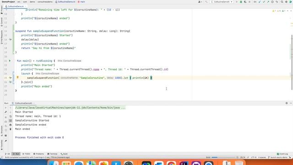The width and height of the screenshot is (293, 165).
Task: Click the suspend call gutter icon on line 16
Action: (10, 39)
